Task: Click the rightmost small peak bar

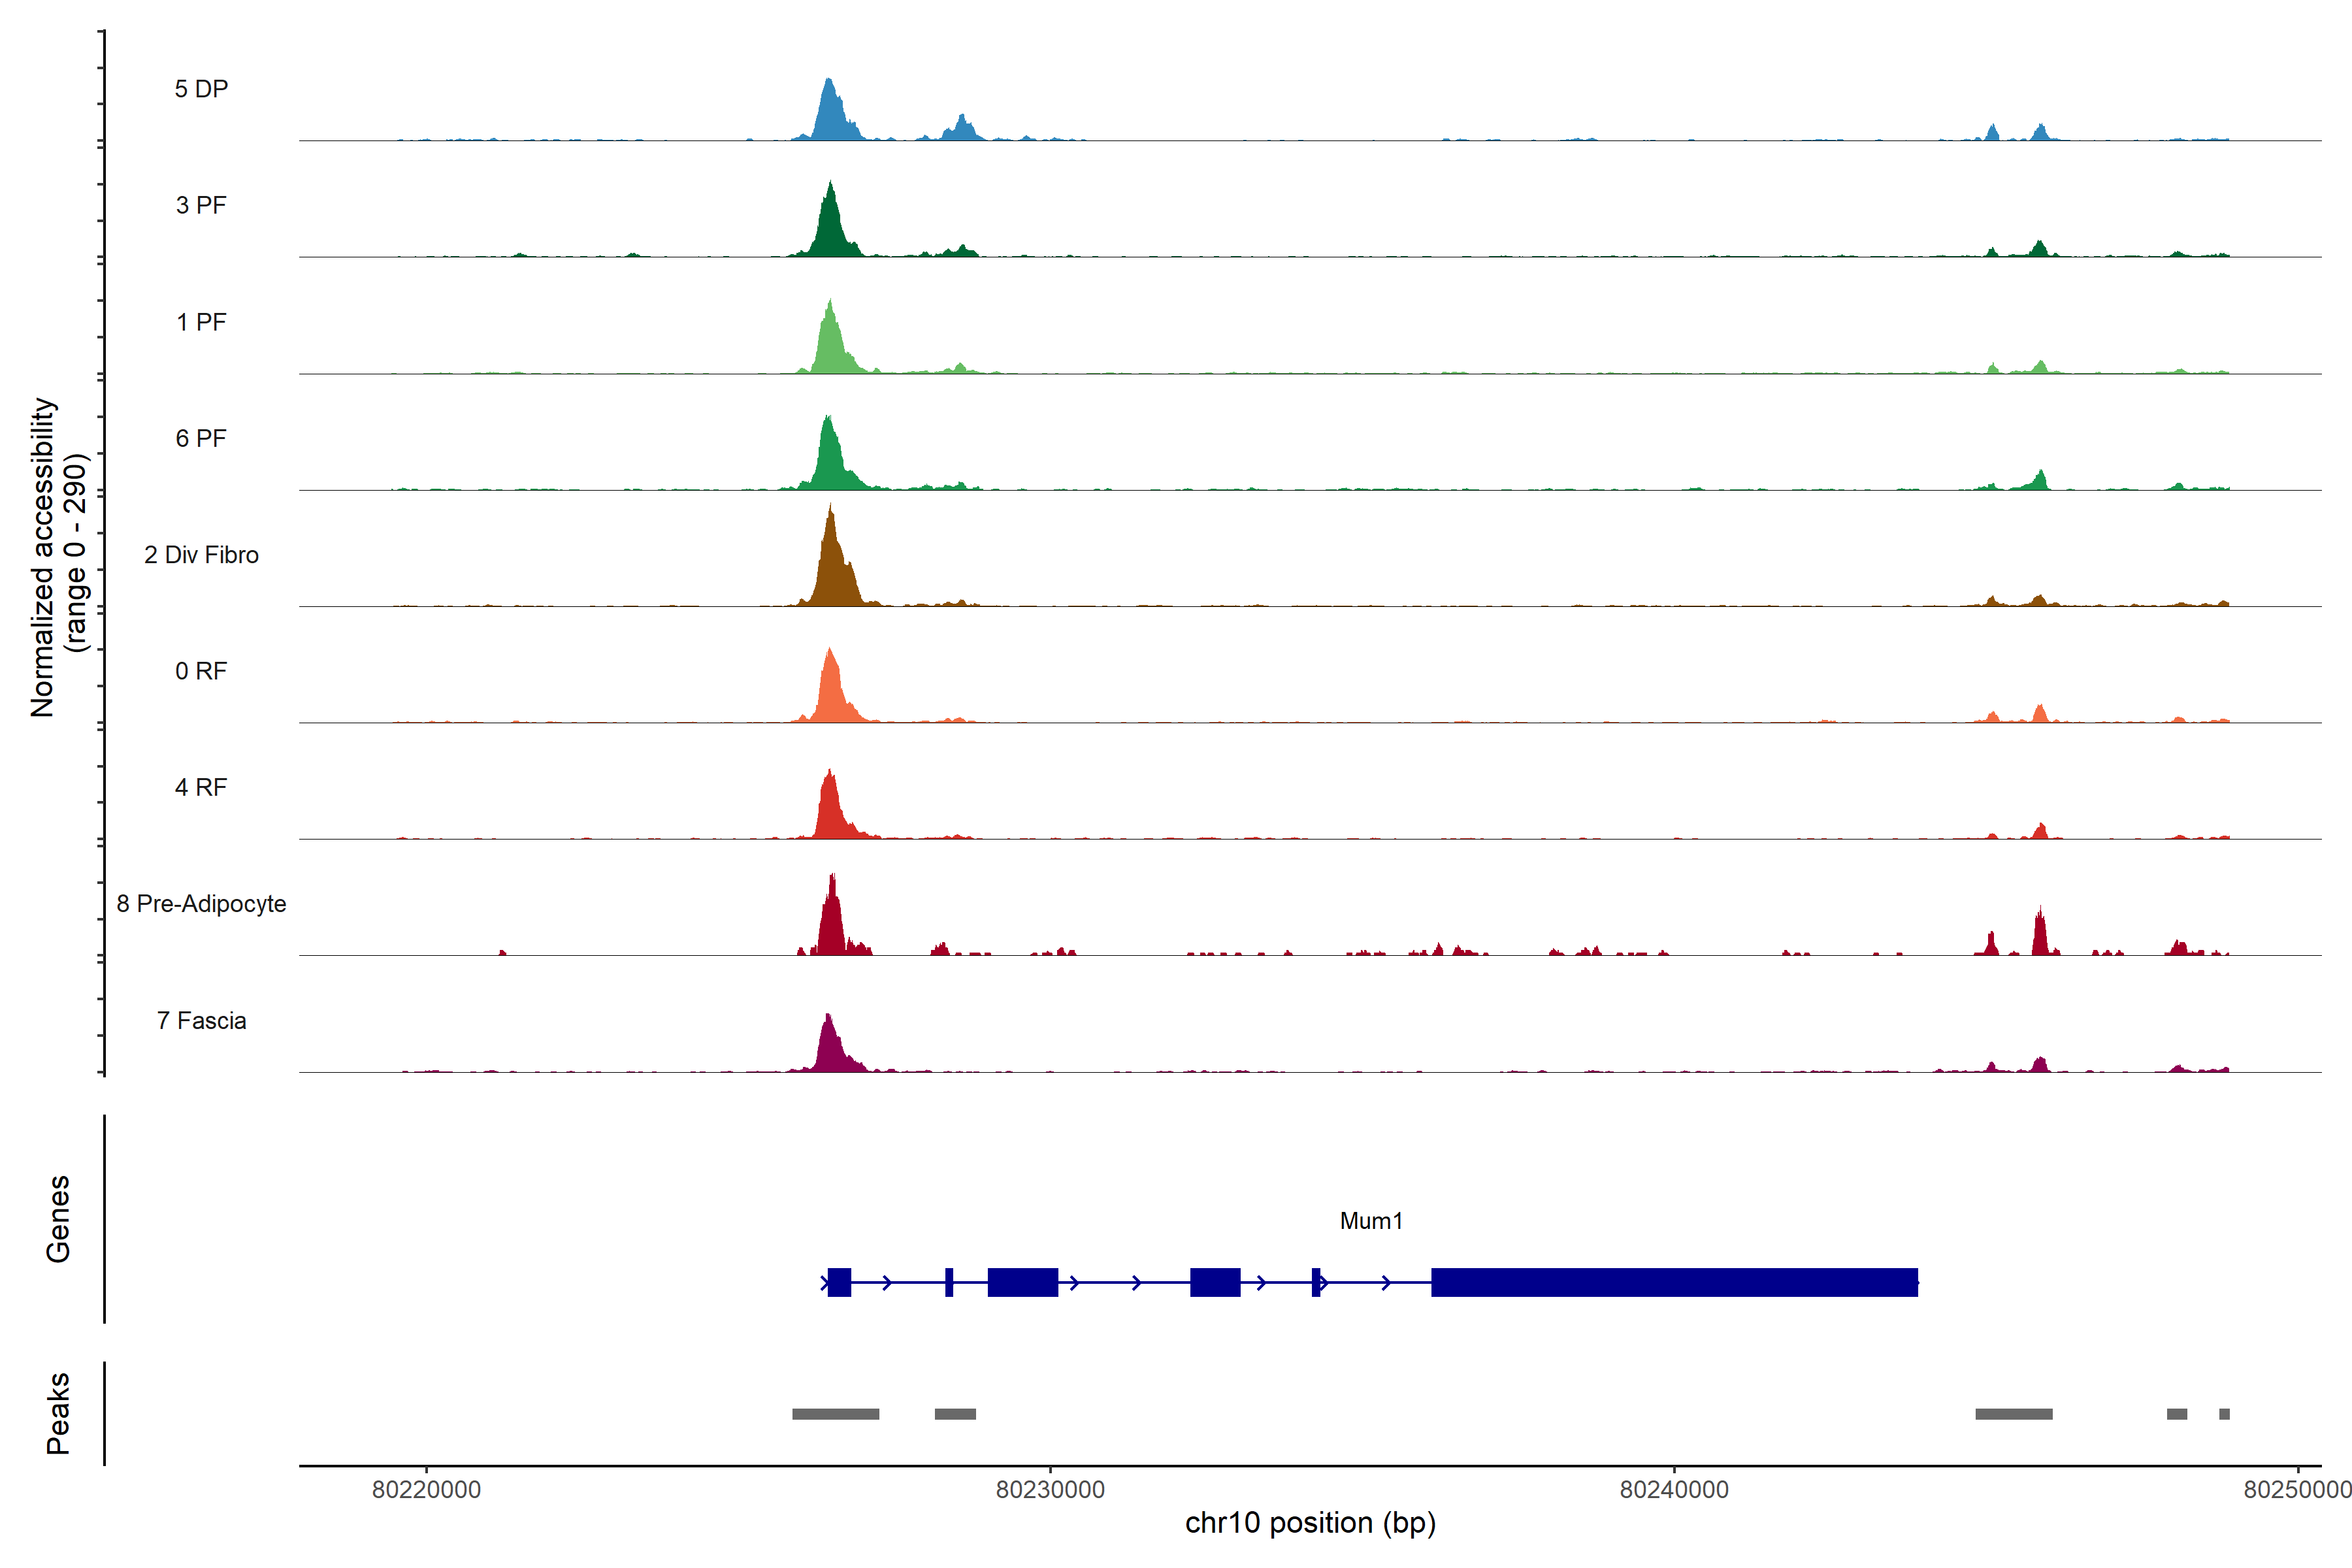Action: coord(2224,1414)
